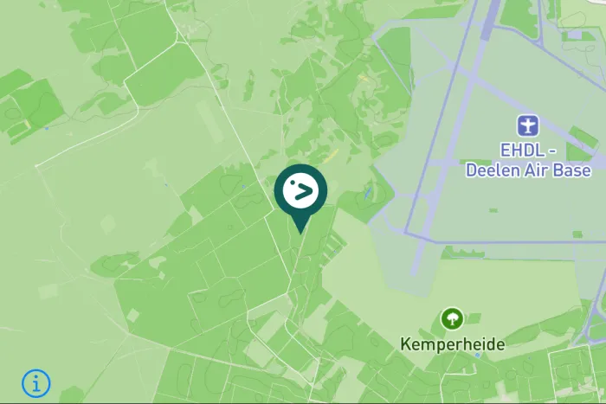Viewport: 606px width, 404px height.
Task: Click the pale elongated clearing beside the diagonal road
Action: pyautogui.click(x=210, y=121)
